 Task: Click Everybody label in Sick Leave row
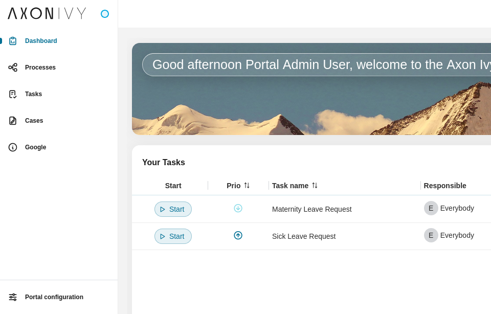point(457,235)
